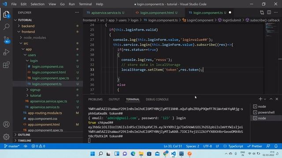Click the Spaces: 2 indentation setting
Image resolution: width=282 pixels, height=158 pixels.
[193, 146]
